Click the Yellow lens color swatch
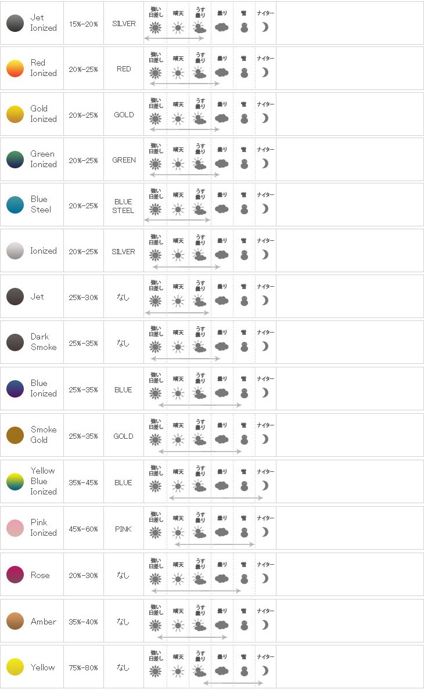 (15, 667)
